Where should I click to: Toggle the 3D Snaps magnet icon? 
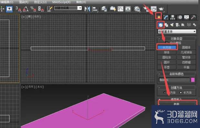click(x=18, y=9)
